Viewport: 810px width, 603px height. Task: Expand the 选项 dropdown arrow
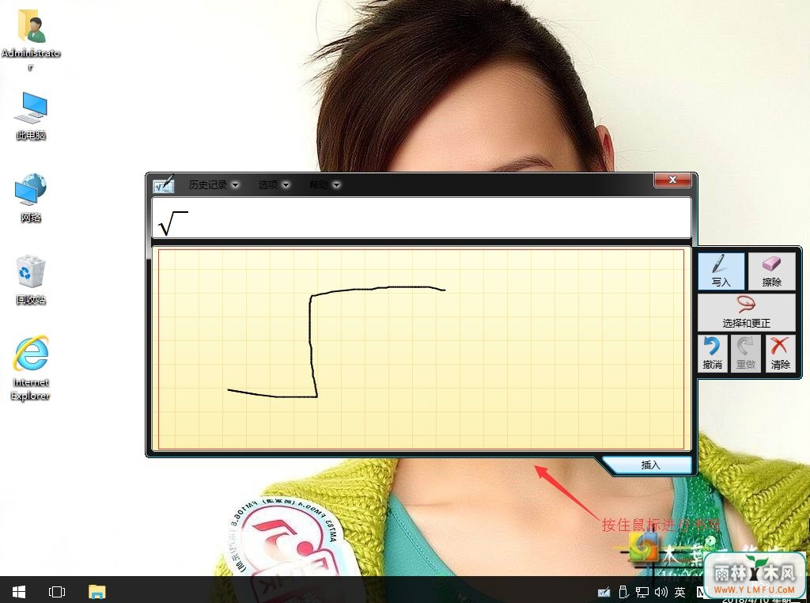pos(286,185)
